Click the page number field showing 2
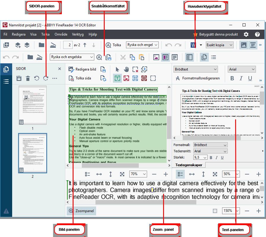The height and width of the screenshot is (237, 266). (68, 45)
